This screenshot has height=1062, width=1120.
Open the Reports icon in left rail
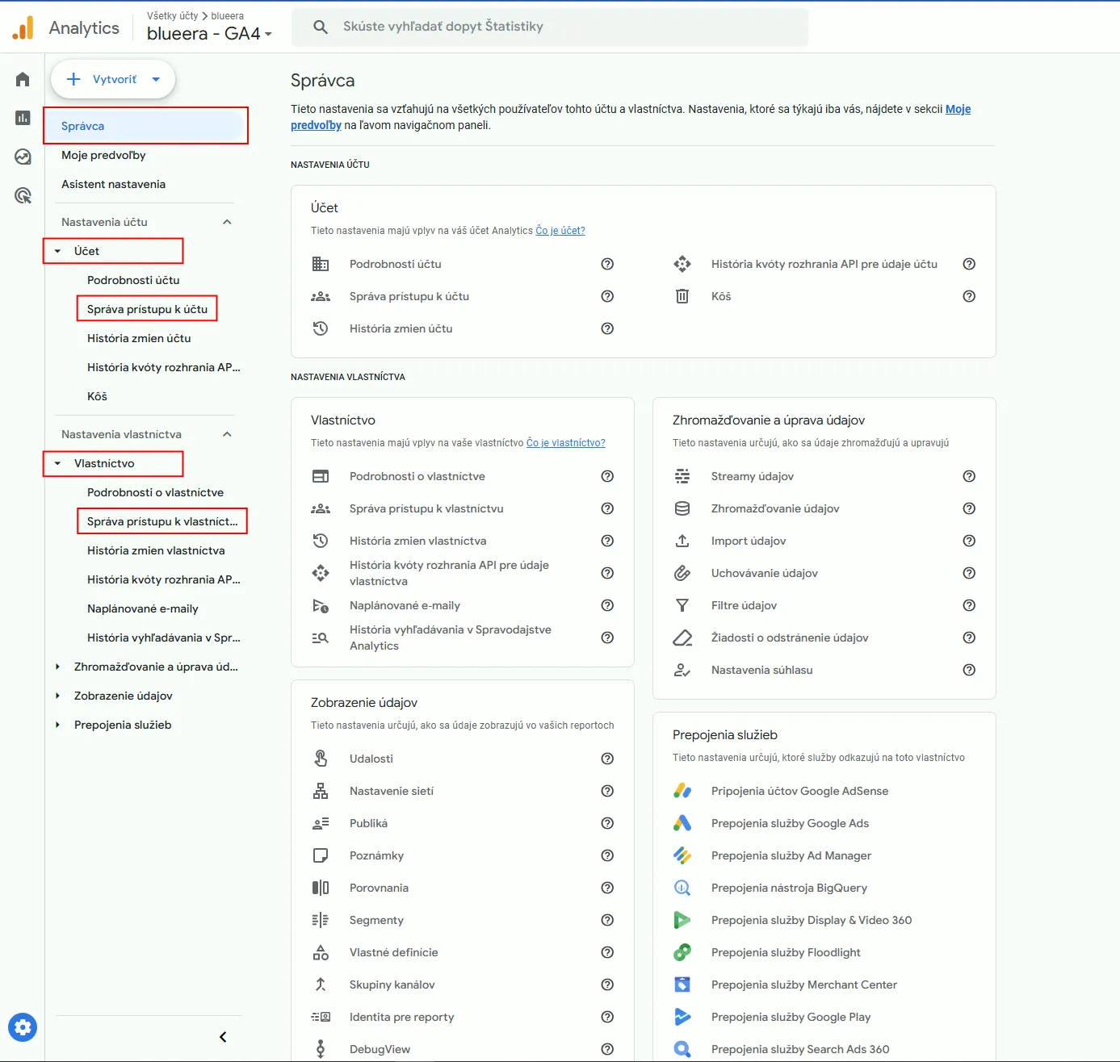pyautogui.click(x=23, y=118)
